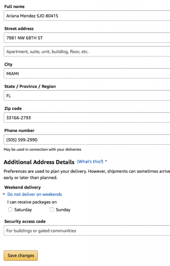This screenshot has width=170, height=266.
Task: Enable the Saturday delivery checkbox
Action: pyautogui.click(x=10, y=210)
